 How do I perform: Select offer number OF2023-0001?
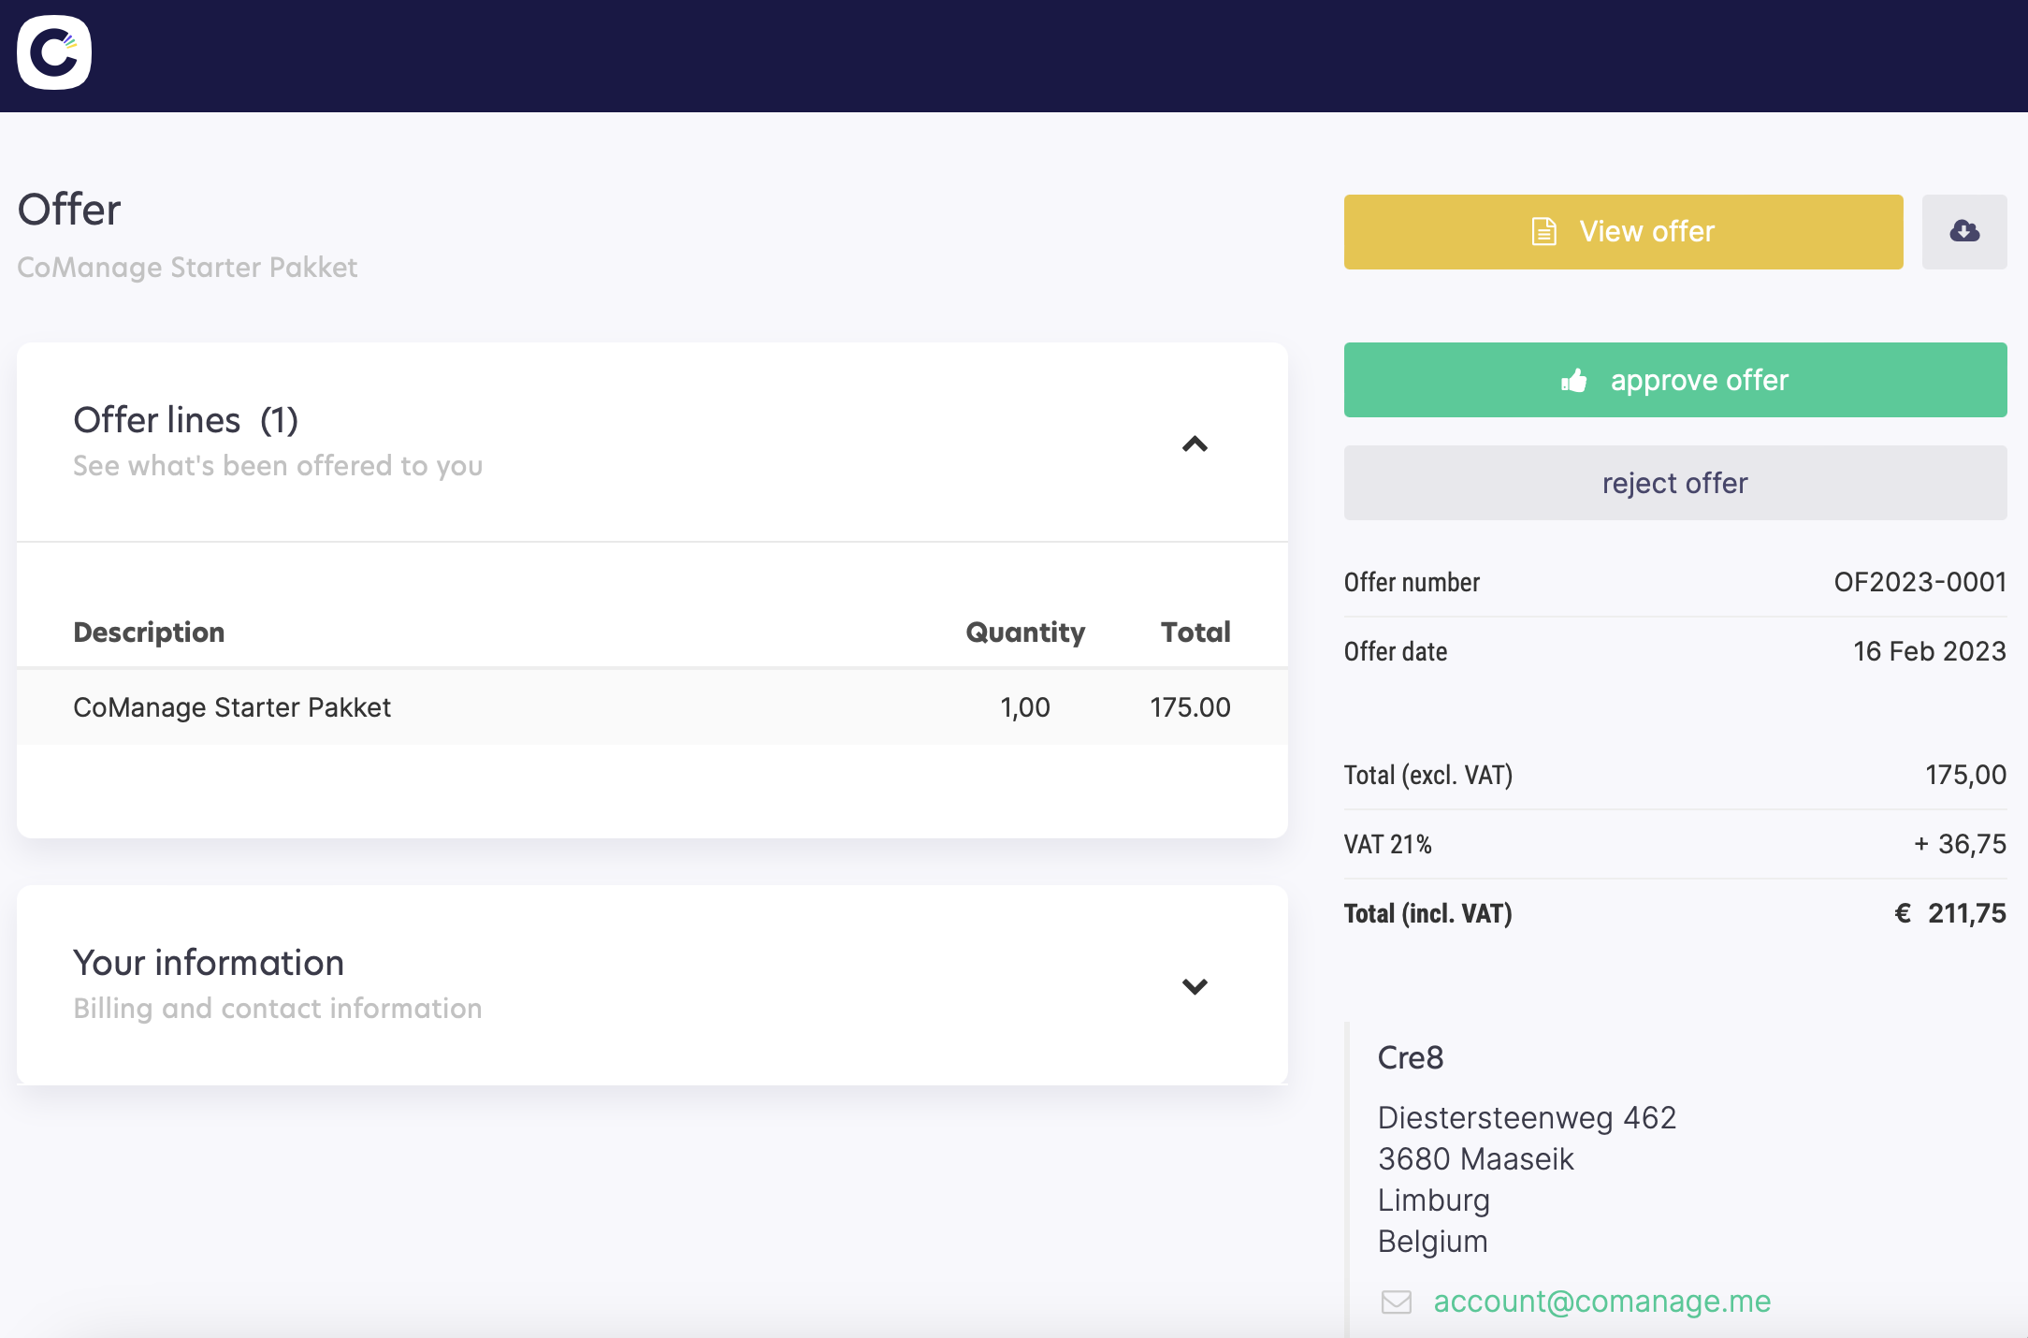[1919, 582]
